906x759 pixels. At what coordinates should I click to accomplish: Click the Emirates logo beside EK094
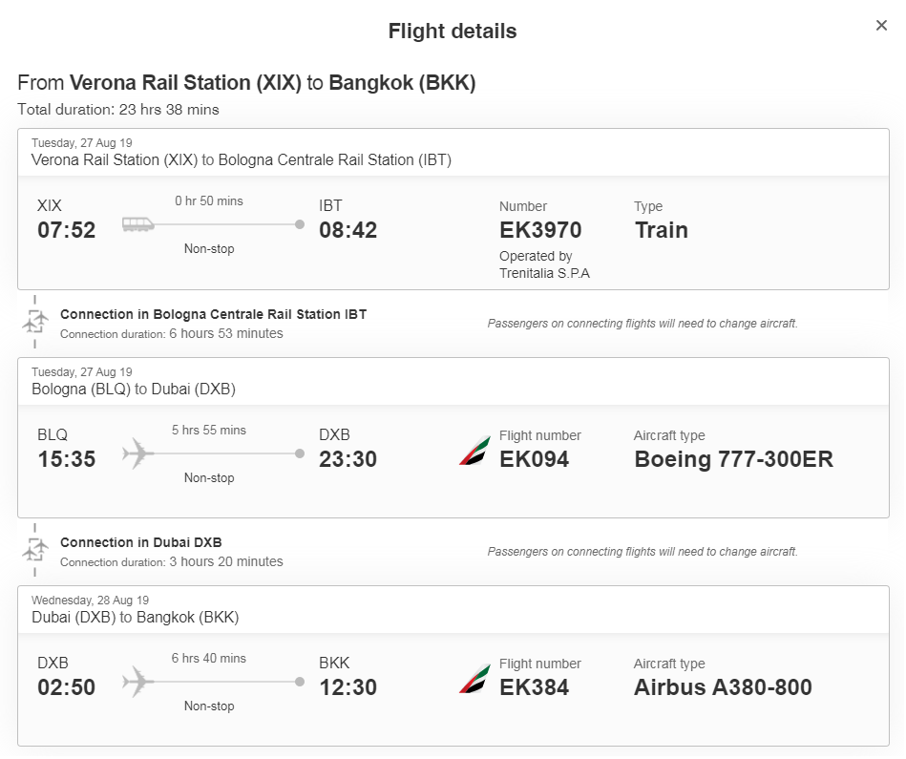[x=474, y=452]
